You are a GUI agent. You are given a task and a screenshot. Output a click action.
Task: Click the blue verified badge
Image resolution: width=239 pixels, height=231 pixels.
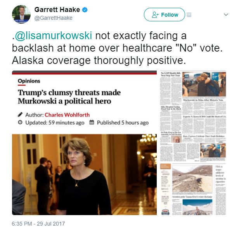[85, 10]
